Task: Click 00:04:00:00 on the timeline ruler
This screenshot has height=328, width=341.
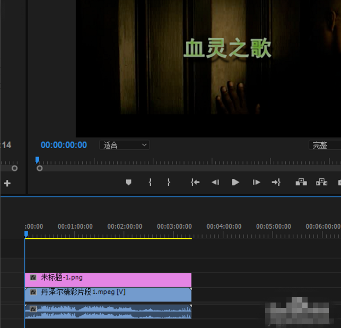Action: tap(224, 227)
